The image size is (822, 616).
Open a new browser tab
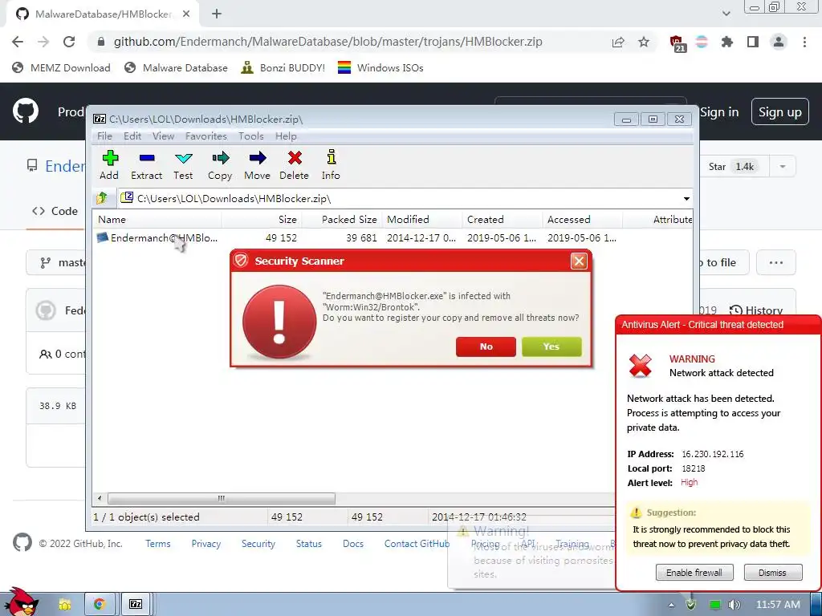(217, 14)
